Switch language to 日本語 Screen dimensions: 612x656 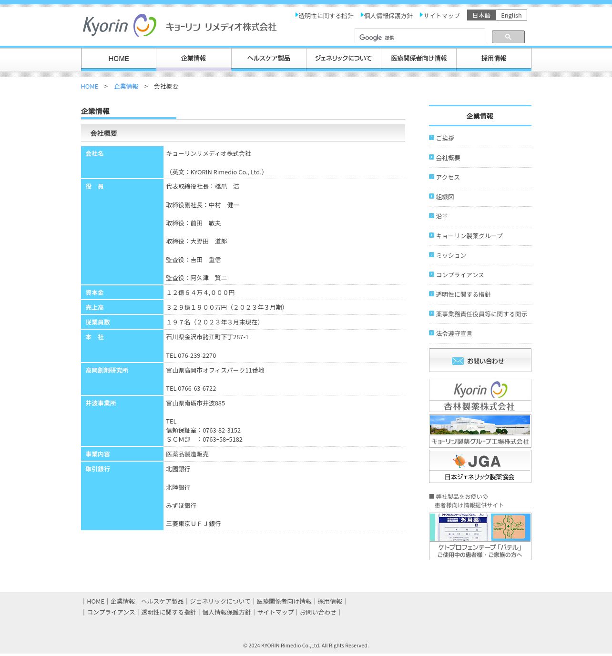pyautogui.click(x=481, y=15)
